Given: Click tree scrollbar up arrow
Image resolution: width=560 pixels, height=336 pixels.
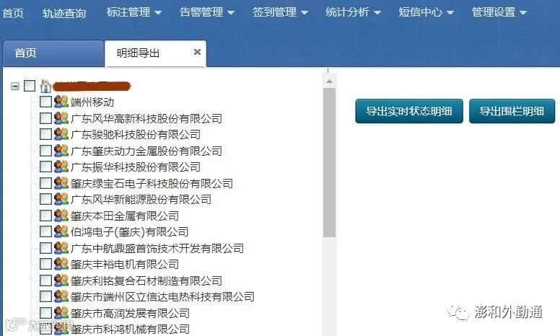Looking at the screenshot, I should point(329,81).
